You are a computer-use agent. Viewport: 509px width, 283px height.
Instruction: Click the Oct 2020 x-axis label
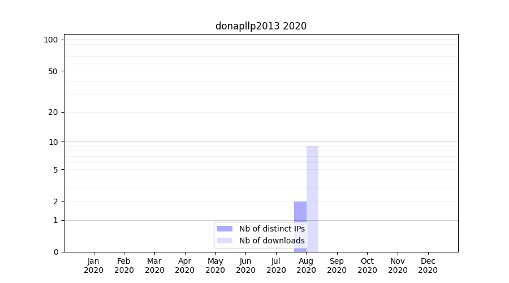[367, 265]
